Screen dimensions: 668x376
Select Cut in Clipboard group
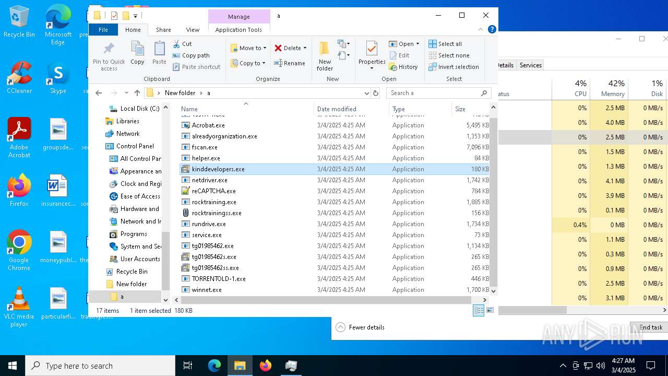coord(182,44)
